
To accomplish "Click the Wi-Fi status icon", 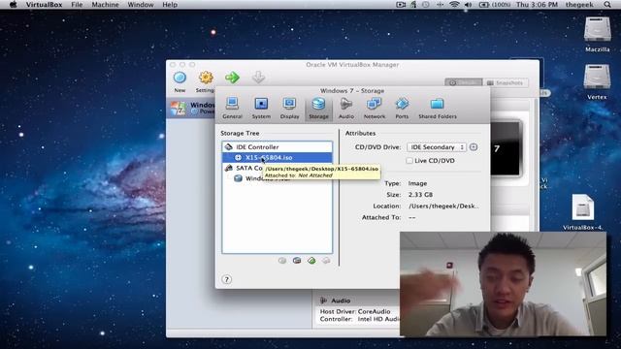I will pos(454,5).
